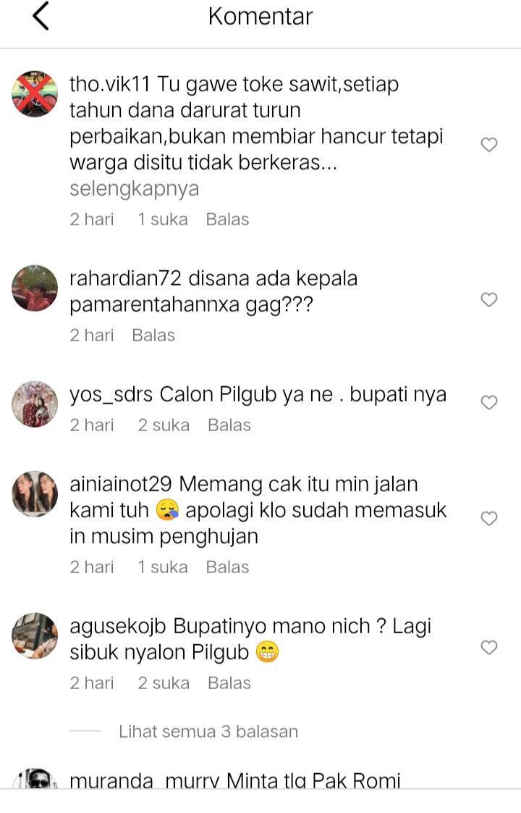The width and height of the screenshot is (521, 813).
Task: Like rahardian72's comment with the heart
Action: (489, 299)
